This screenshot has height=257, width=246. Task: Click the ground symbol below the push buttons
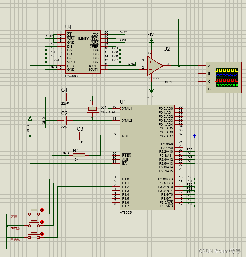[6, 250]
